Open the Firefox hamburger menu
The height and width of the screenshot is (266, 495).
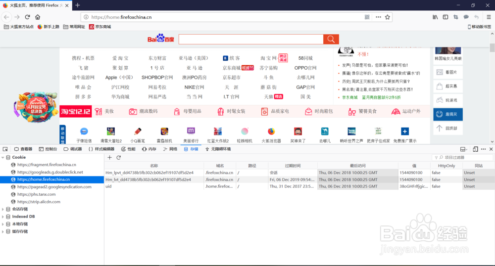click(489, 17)
